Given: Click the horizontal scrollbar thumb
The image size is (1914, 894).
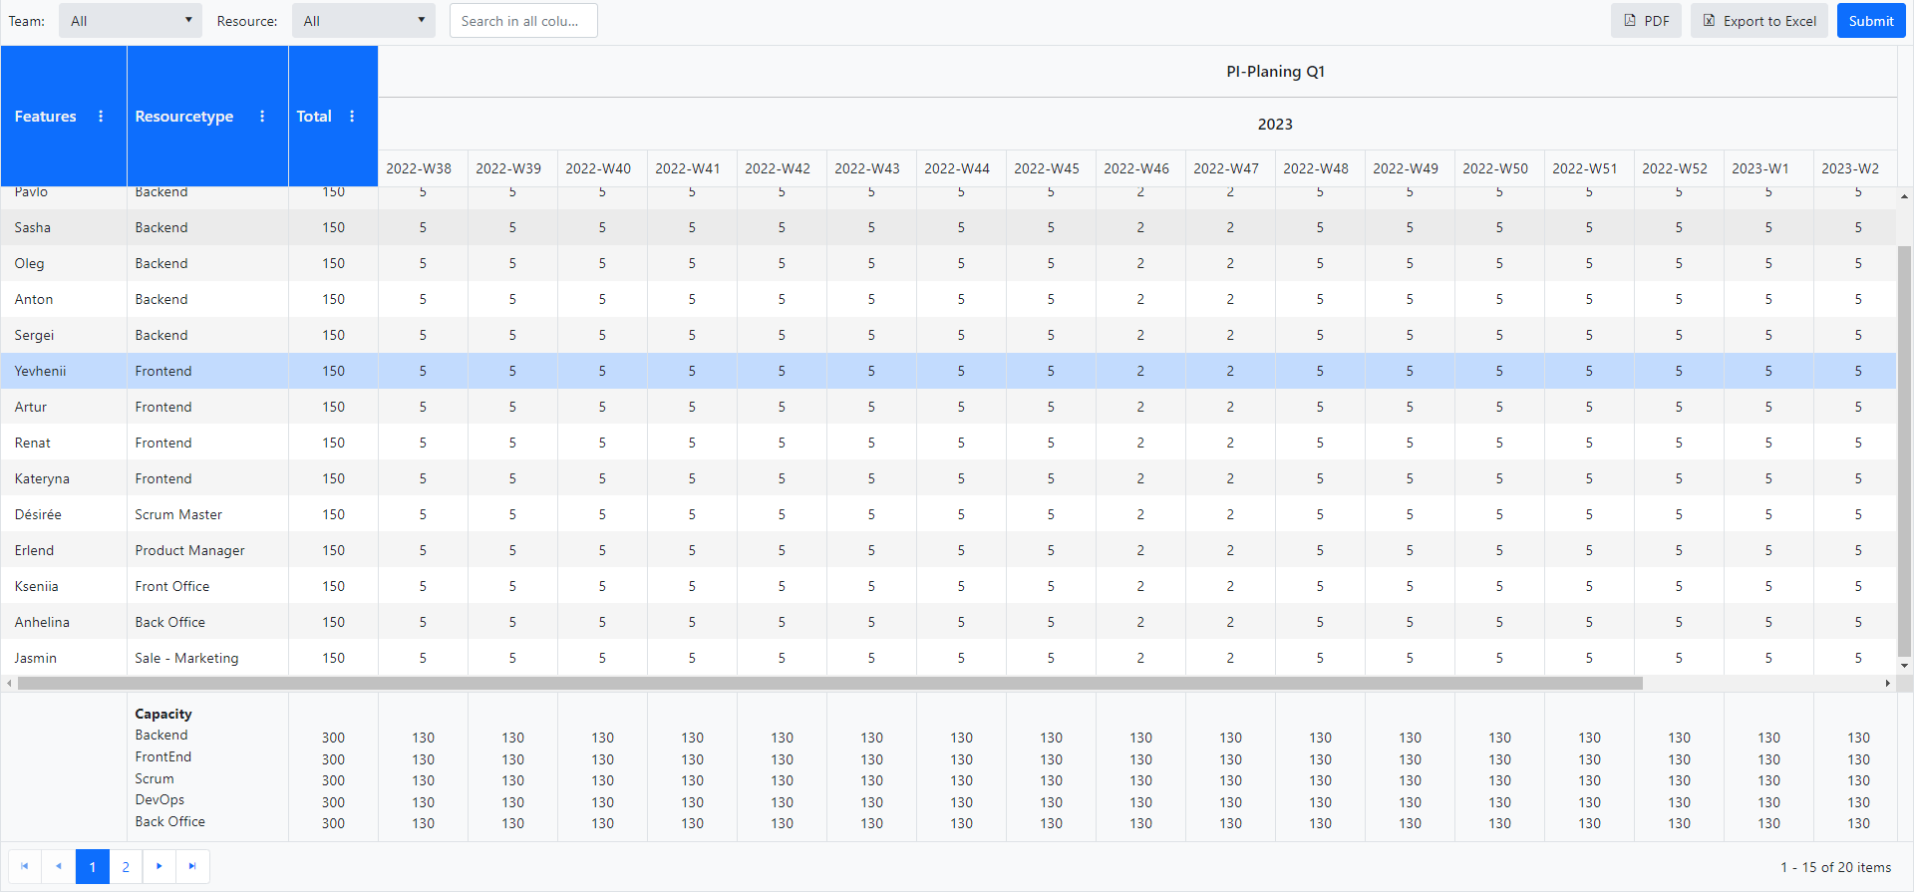Looking at the screenshot, I should click(x=829, y=684).
